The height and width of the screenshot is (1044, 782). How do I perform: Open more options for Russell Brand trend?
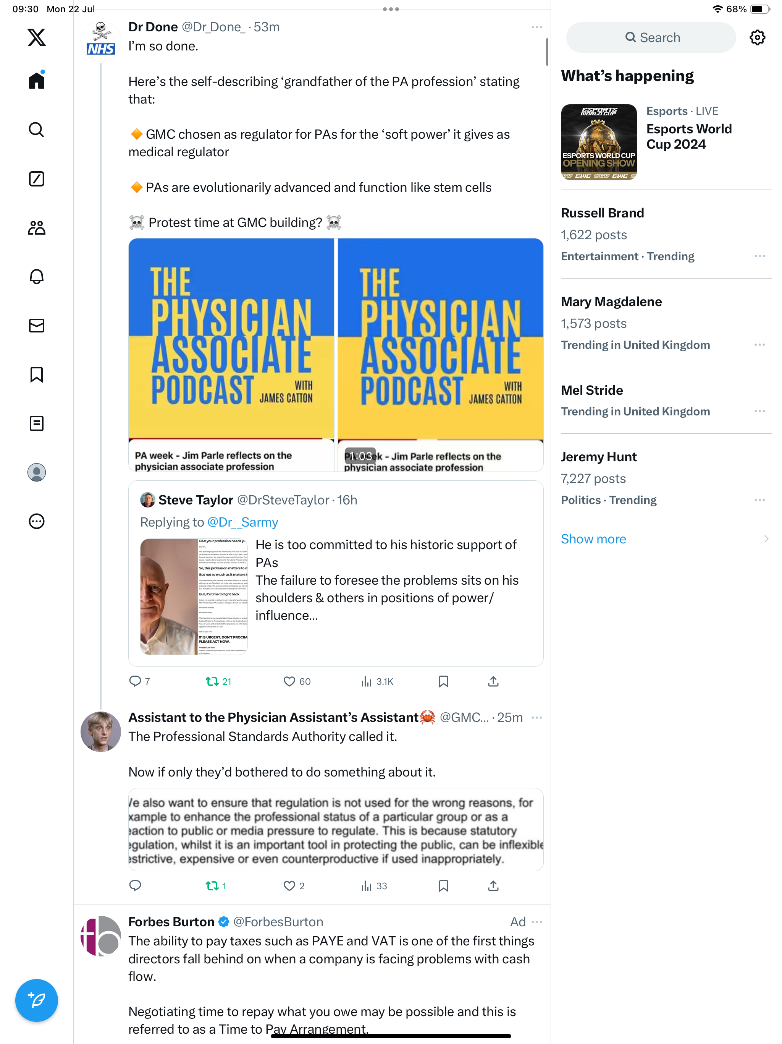(x=759, y=256)
